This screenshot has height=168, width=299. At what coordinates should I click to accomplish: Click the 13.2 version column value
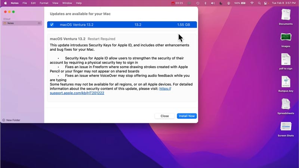pos(138,25)
